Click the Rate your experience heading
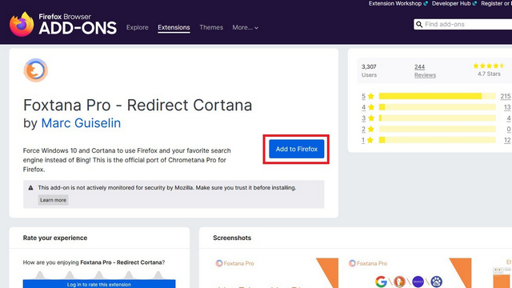Viewport: 512px width, 288px height. click(x=55, y=238)
